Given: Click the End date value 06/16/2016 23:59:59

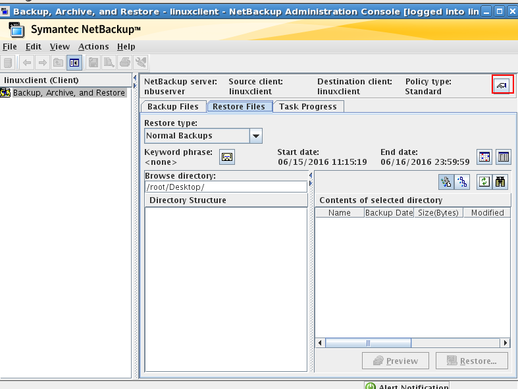Looking at the screenshot, I should pyautogui.click(x=425, y=162).
